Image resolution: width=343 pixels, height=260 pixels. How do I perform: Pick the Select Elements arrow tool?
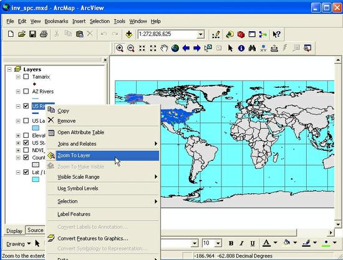click(230, 48)
